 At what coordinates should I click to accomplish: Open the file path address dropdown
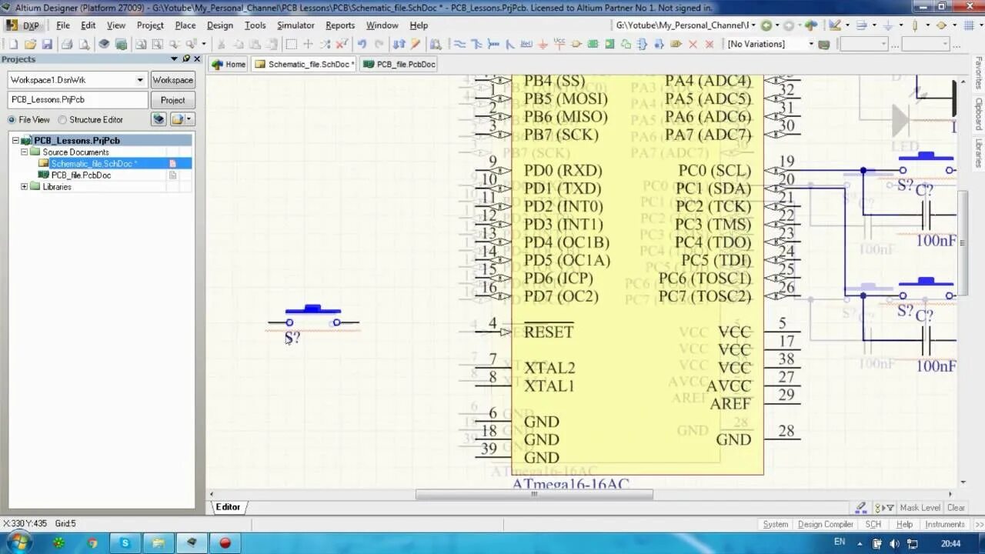click(753, 25)
